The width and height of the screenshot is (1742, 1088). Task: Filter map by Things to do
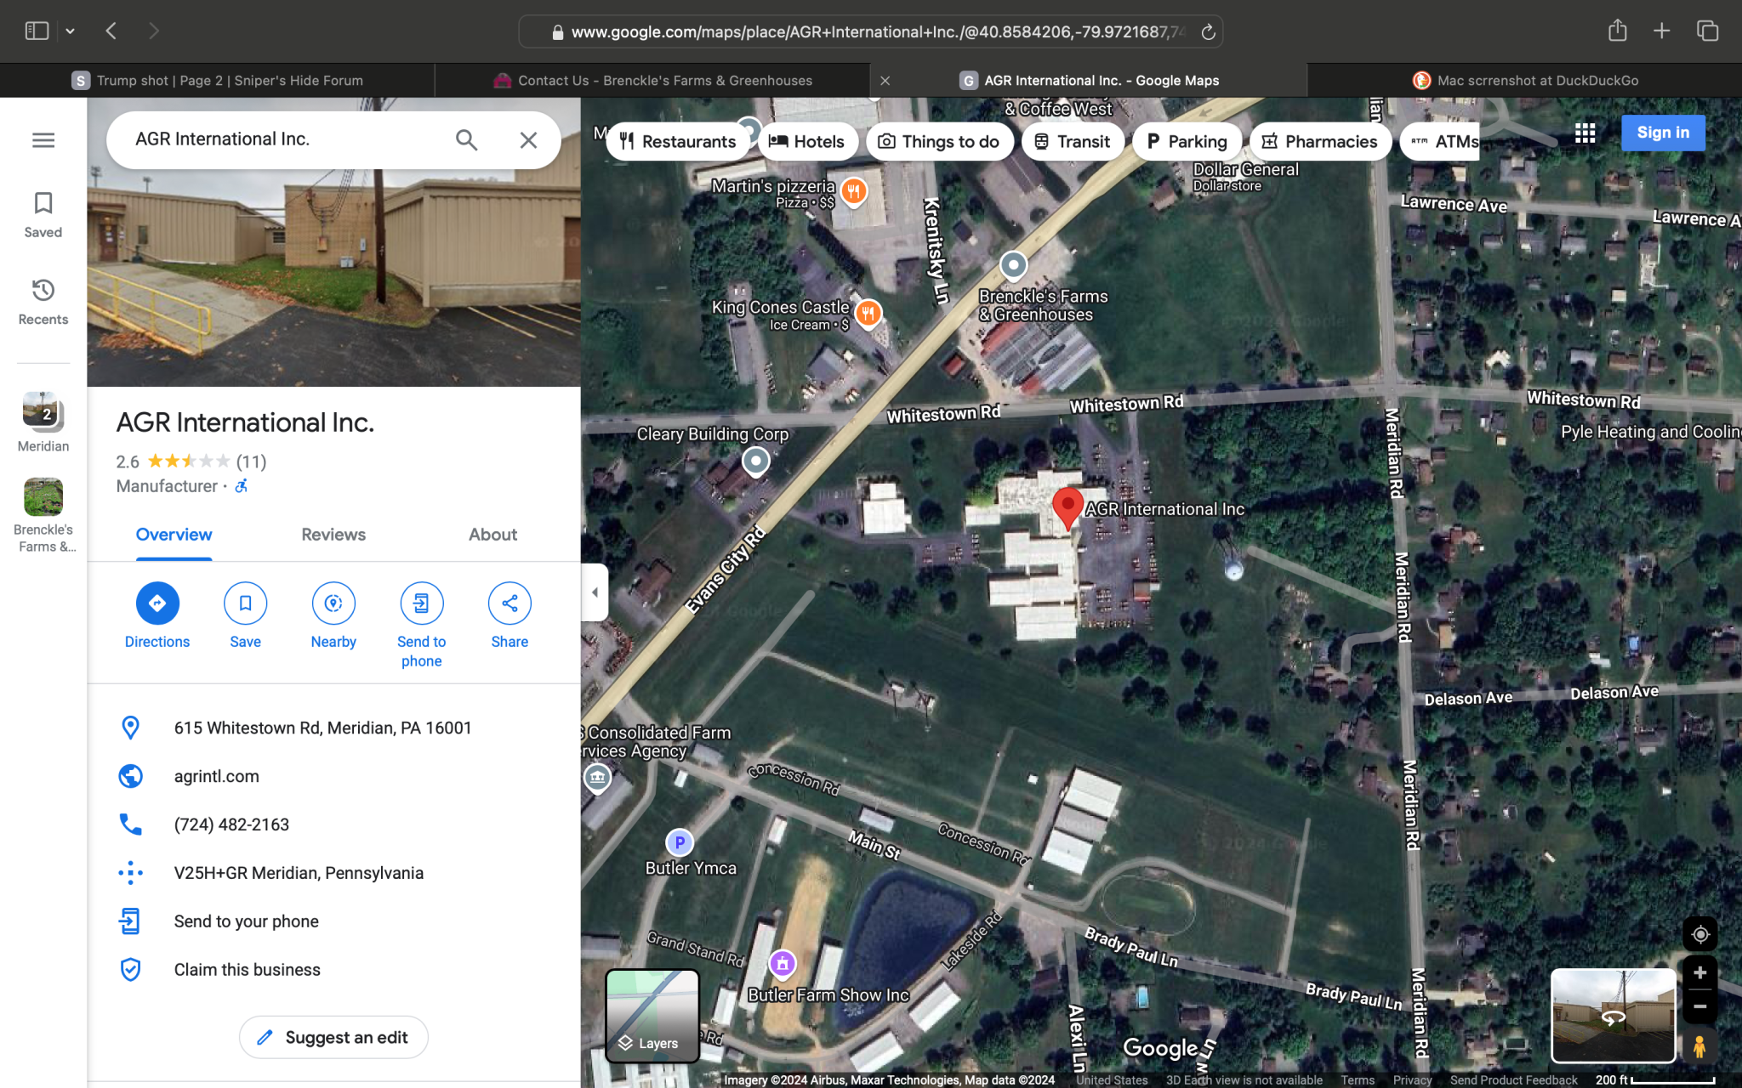pos(939,141)
